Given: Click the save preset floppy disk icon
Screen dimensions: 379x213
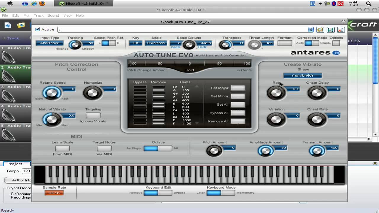Looking at the screenshot, I should point(330,30).
